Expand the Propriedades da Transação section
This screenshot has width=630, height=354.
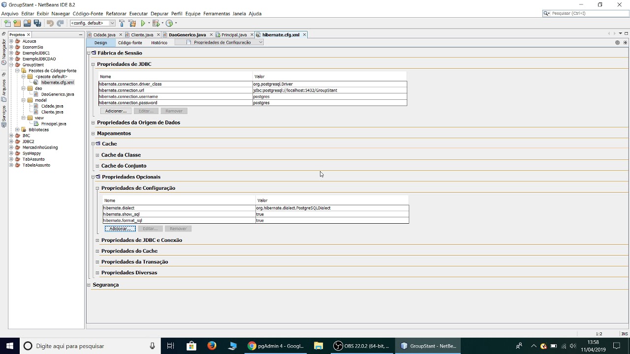[x=97, y=262]
